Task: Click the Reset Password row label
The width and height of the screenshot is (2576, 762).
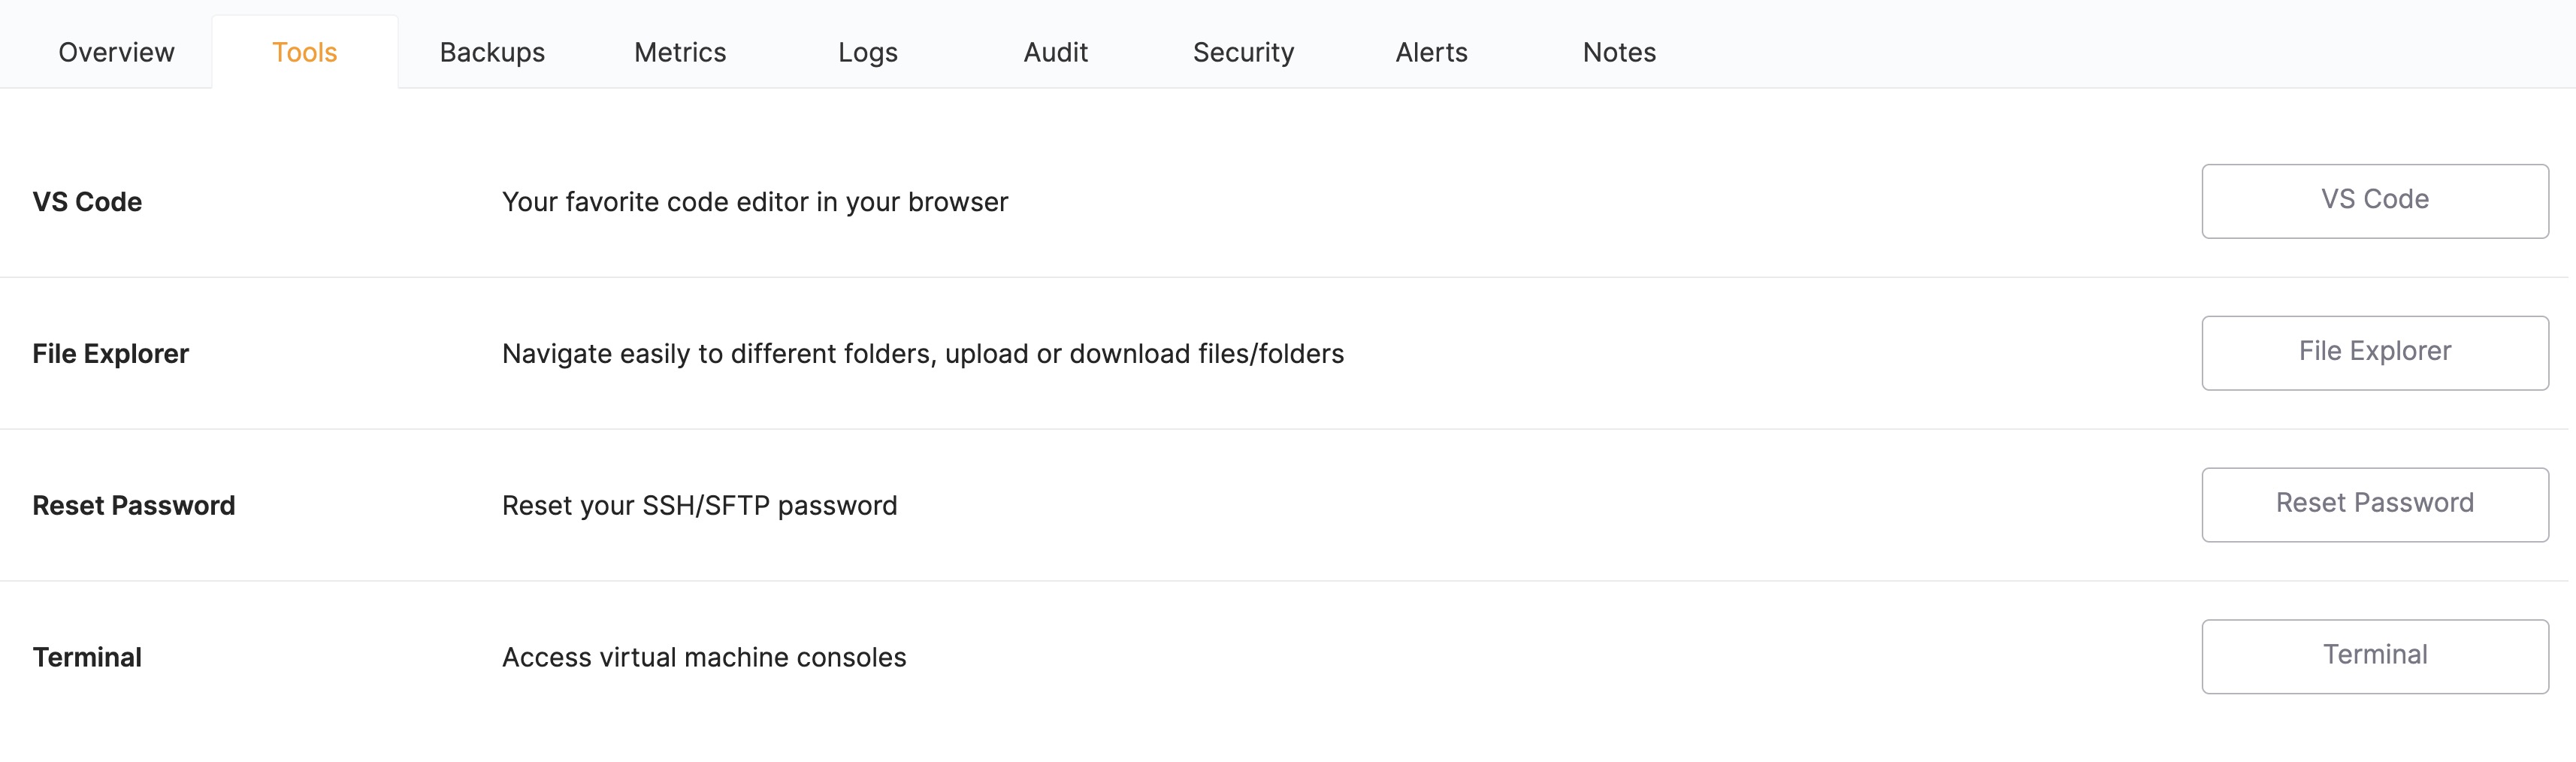Action: tap(134, 505)
